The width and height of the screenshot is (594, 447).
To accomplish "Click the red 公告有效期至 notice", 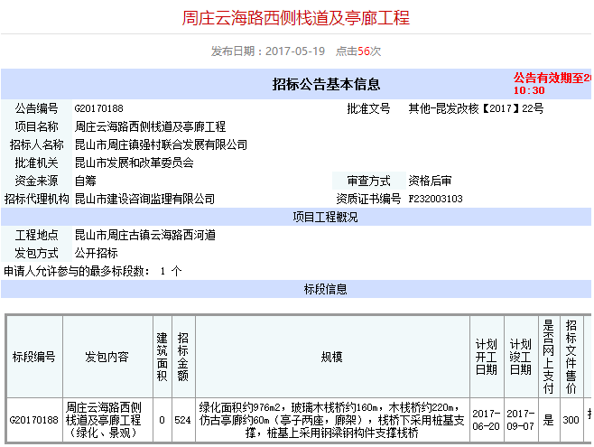I will tap(552, 84).
